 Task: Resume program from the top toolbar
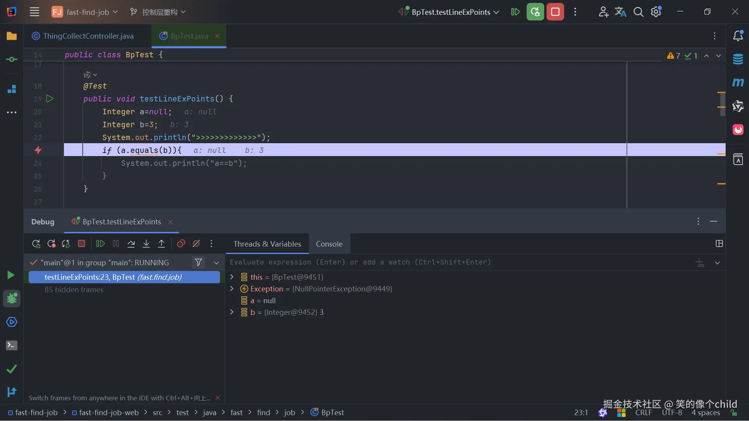[x=515, y=12]
